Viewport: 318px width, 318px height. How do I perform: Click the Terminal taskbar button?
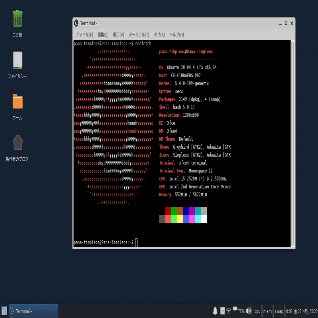(x=33, y=311)
